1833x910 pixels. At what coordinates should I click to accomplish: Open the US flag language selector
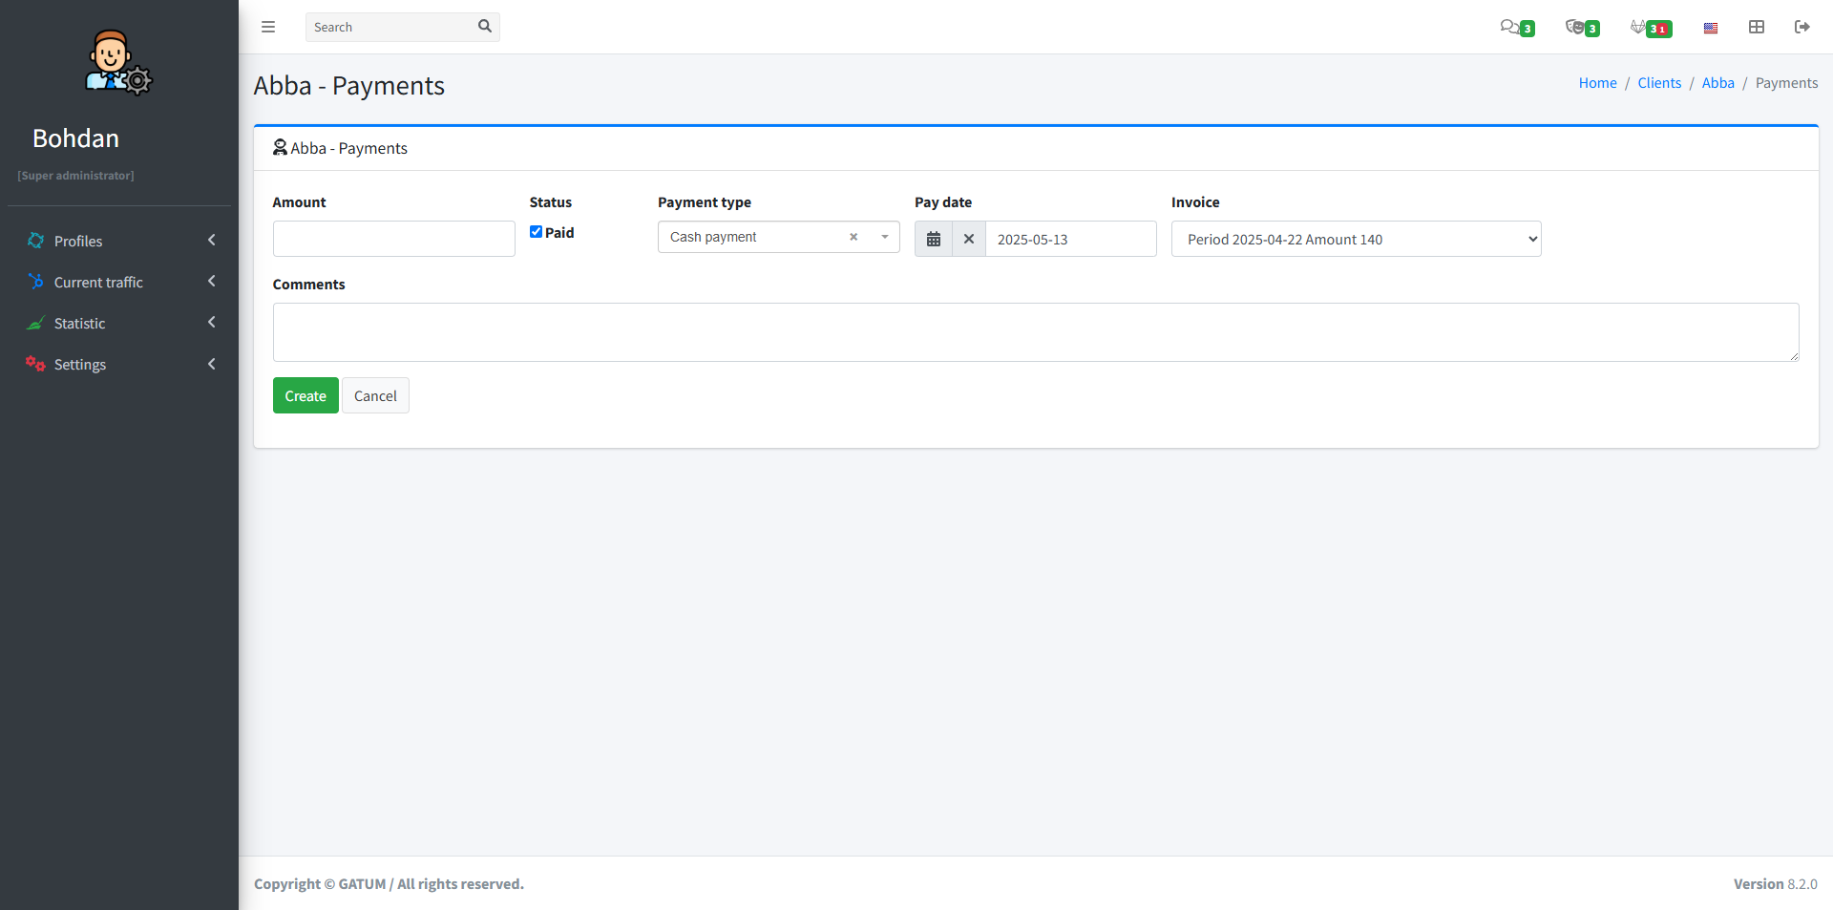1711,28
